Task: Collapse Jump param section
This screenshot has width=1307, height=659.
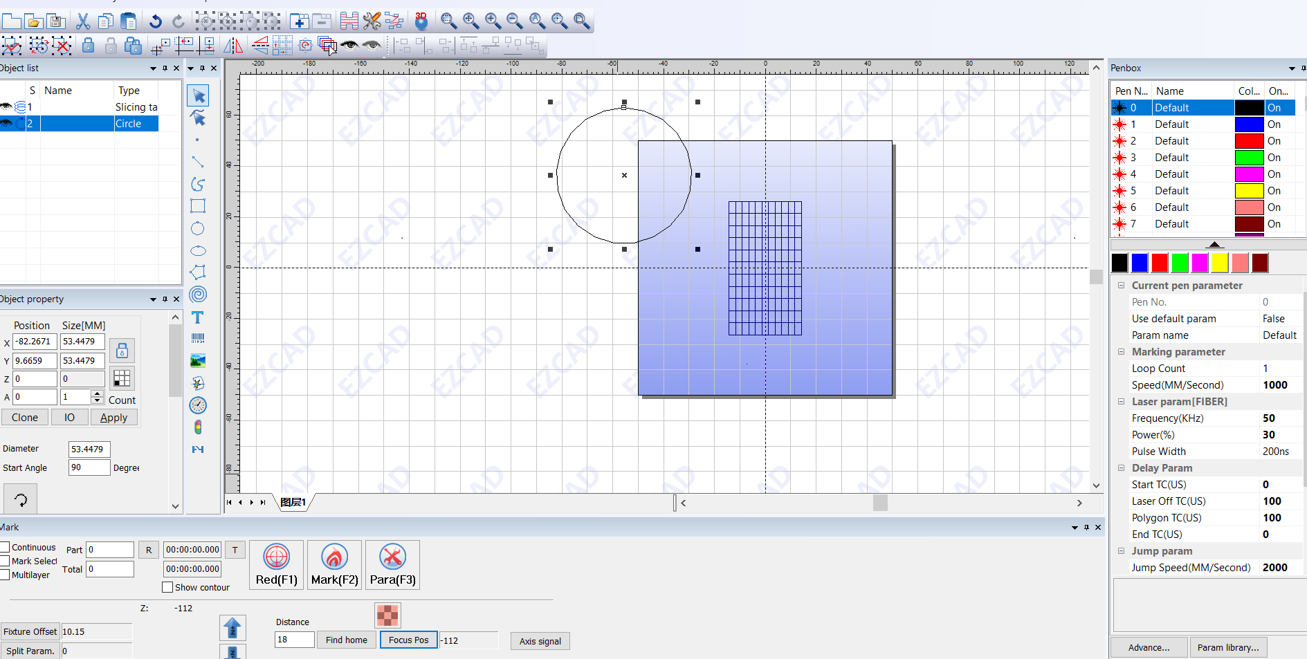Action: [1121, 550]
